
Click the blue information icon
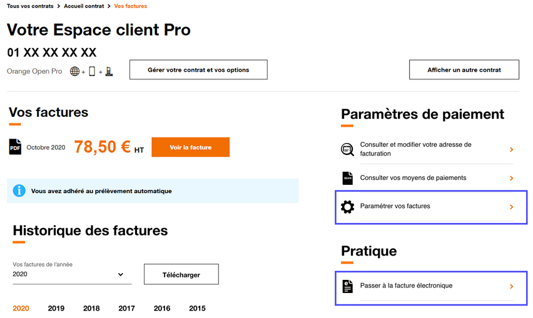[x=19, y=191]
